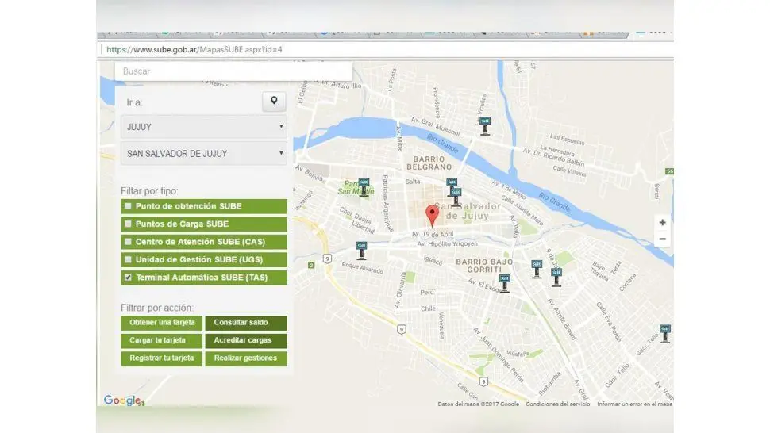Click Cargar tu tarjeta button

[162, 340]
